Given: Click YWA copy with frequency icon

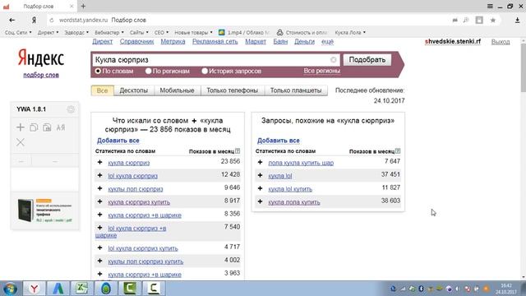Looking at the screenshot, I should 47,127.
